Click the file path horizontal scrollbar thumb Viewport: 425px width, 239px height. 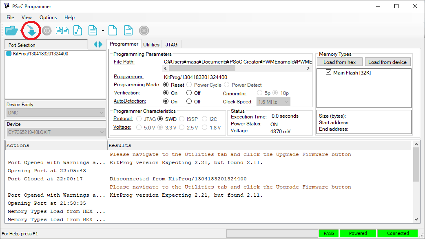coord(202,68)
